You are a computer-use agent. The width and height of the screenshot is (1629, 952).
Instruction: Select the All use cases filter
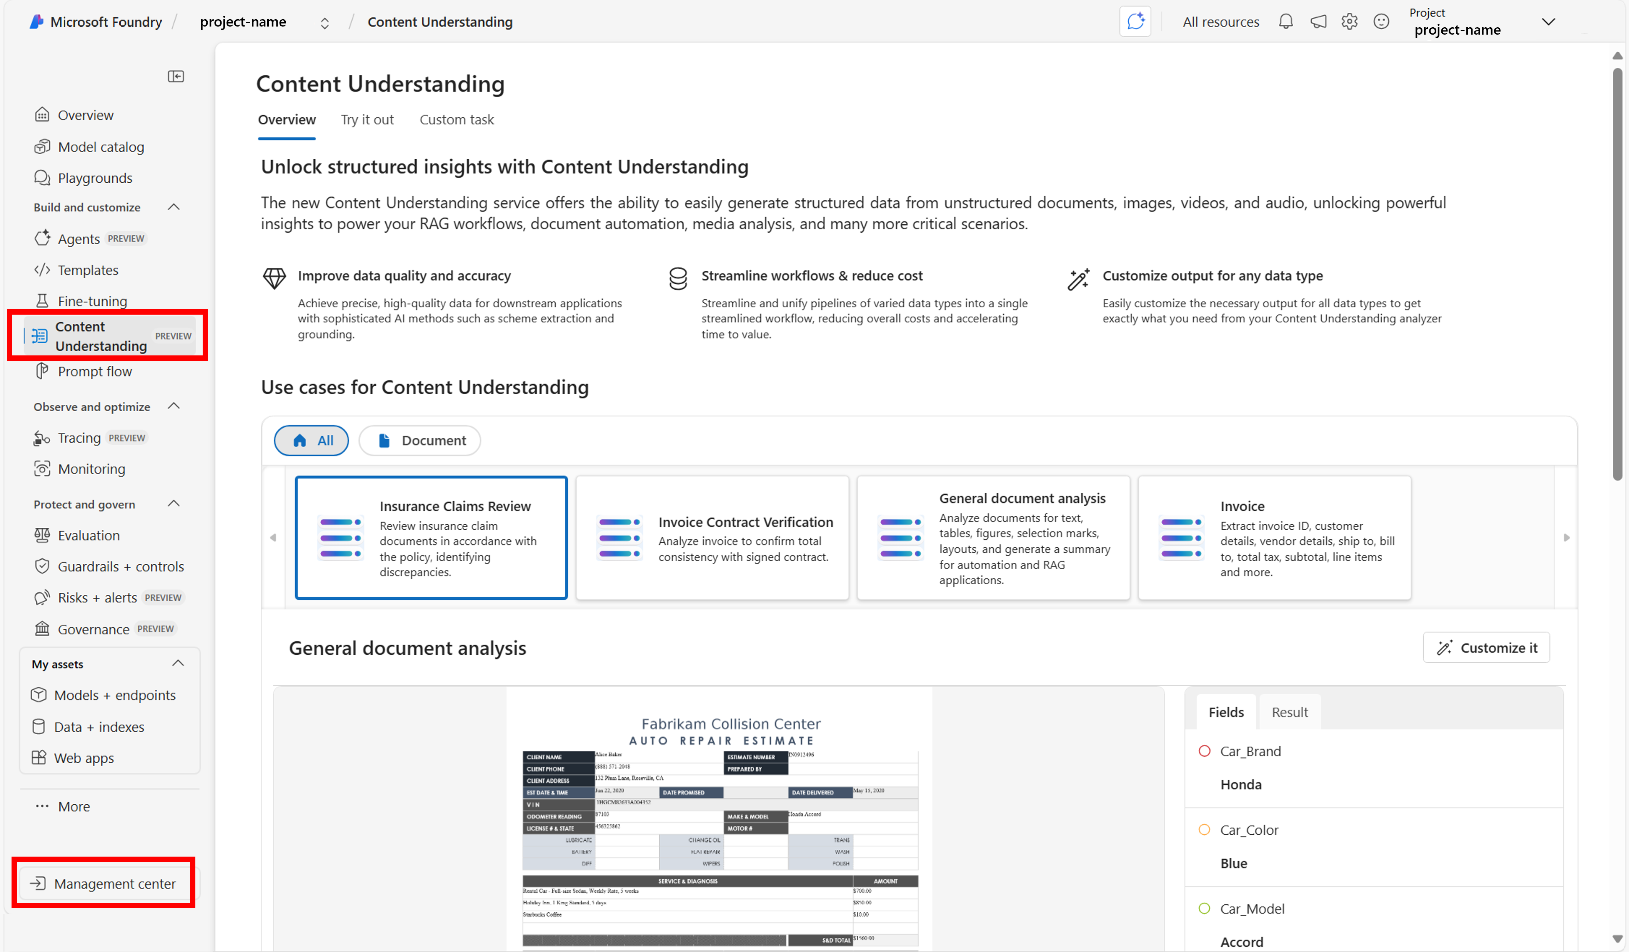311,440
